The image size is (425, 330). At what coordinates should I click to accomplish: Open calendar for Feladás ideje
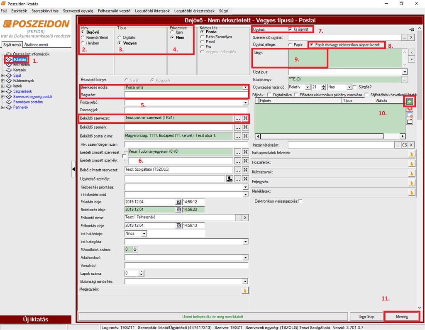[x=178, y=202]
